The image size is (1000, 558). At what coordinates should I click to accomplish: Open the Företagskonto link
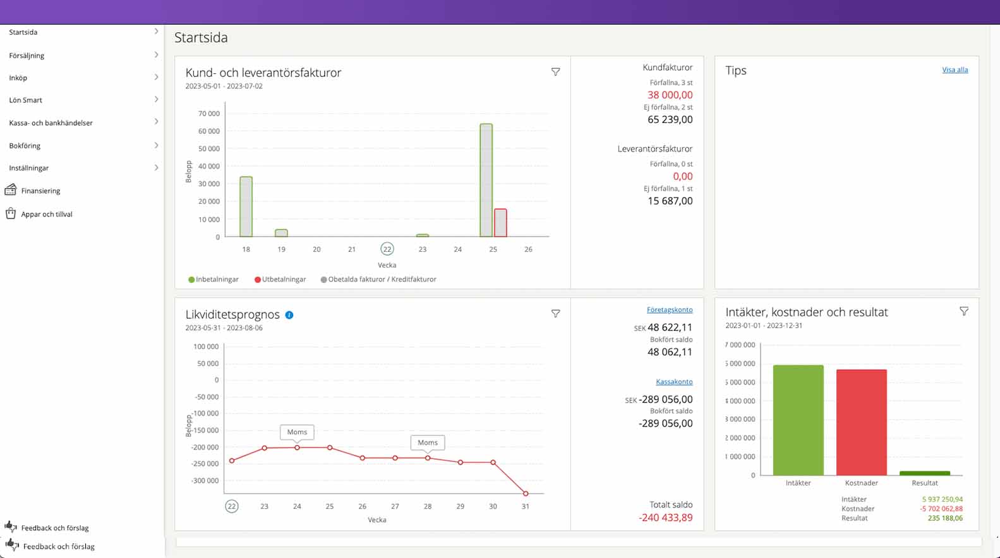670,310
